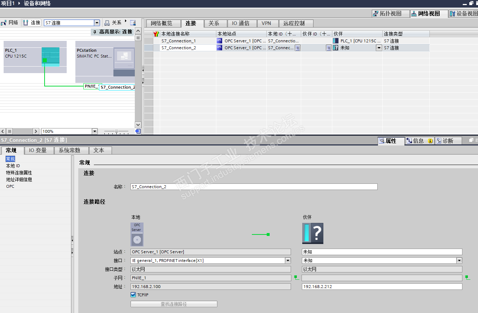478x313 pixels.
Task: Click the connection 名称 input field
Action: point(254,187)
